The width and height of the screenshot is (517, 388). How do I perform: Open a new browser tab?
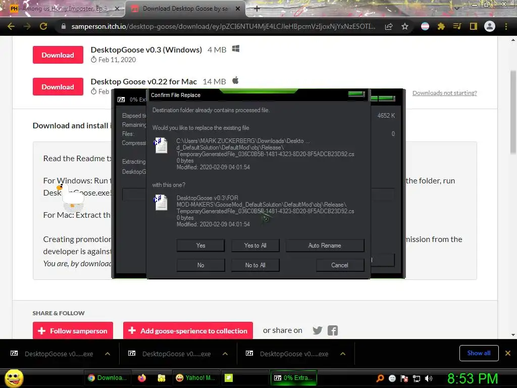(x=257, y=9)
